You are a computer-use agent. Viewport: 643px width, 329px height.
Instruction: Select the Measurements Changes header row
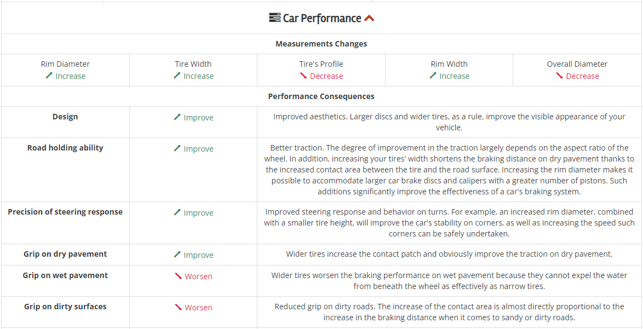(321, 44)
